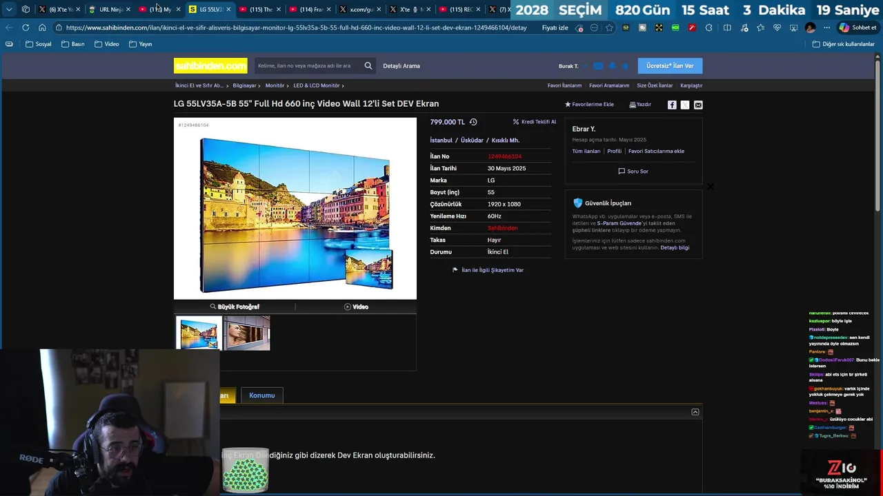Open Favori İlanlarım link
The width and height of the screenshot is (883, 496).
point(564,85)
